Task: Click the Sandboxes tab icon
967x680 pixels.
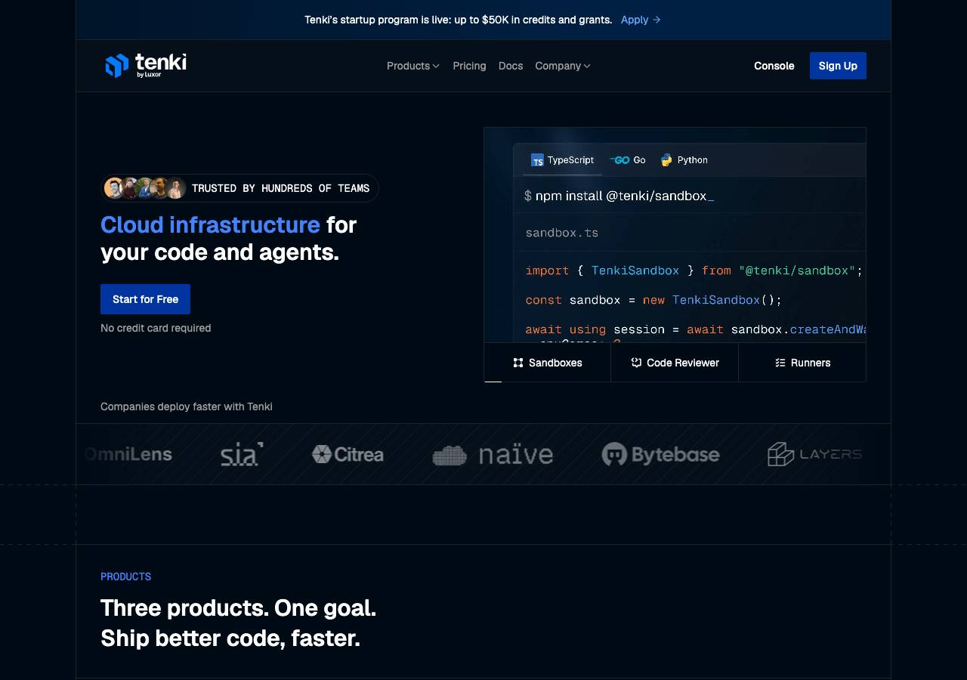Action: click(518, 363)
